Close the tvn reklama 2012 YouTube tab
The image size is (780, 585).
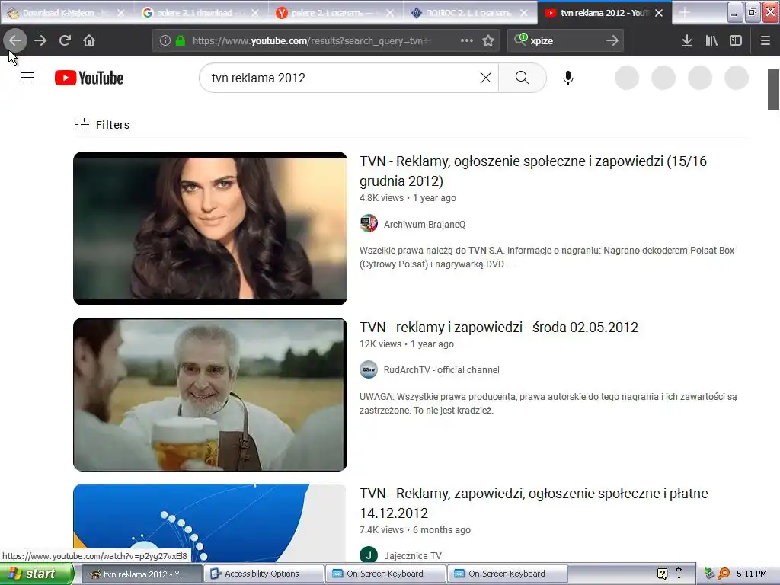coord(659,13)
